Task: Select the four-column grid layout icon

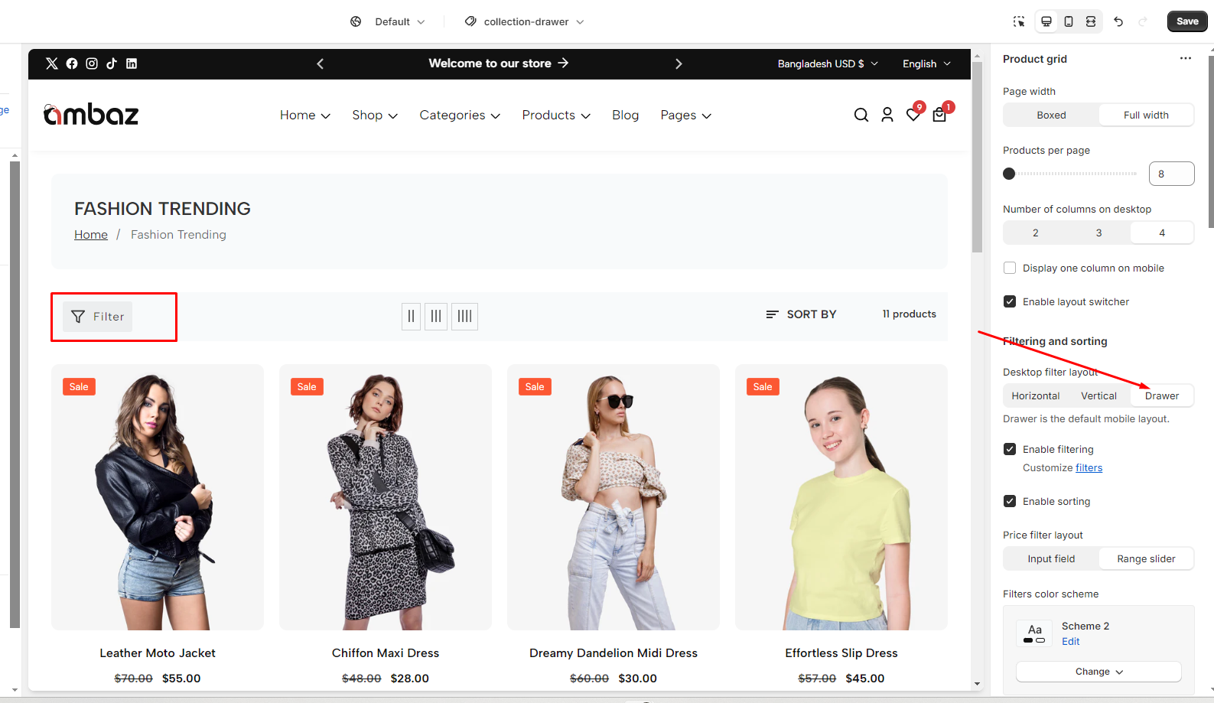Action: point(464,316)
